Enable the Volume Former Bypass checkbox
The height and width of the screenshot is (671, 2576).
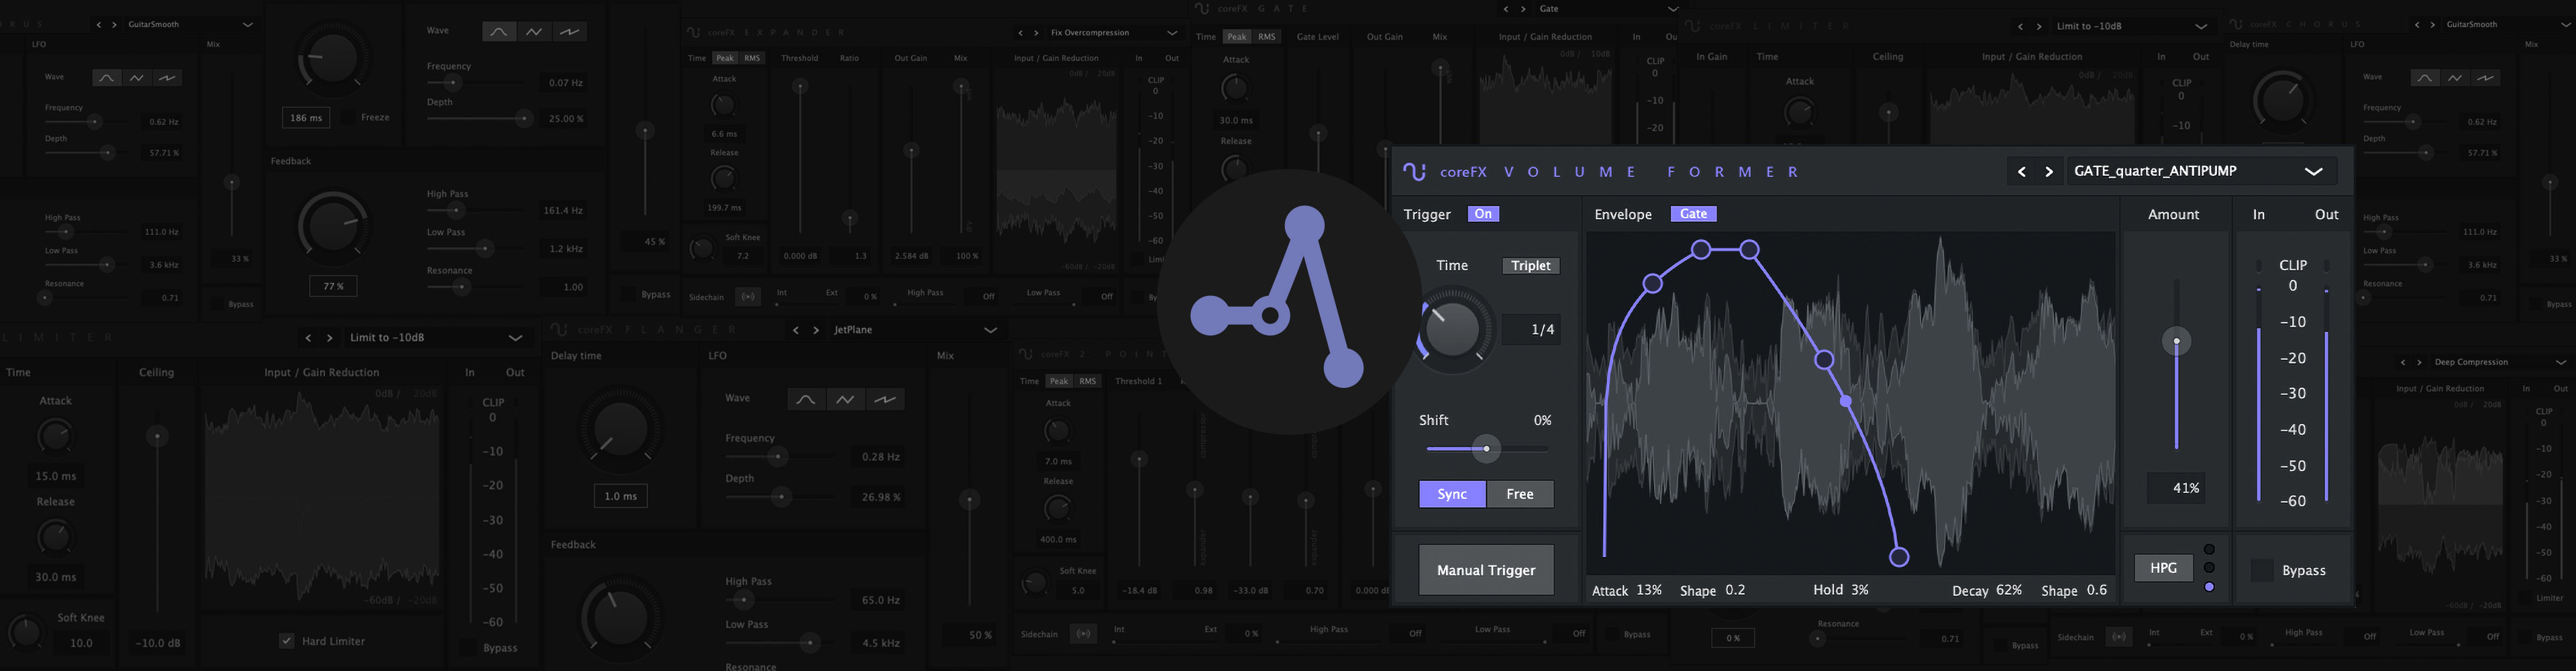coord(2261,570)
